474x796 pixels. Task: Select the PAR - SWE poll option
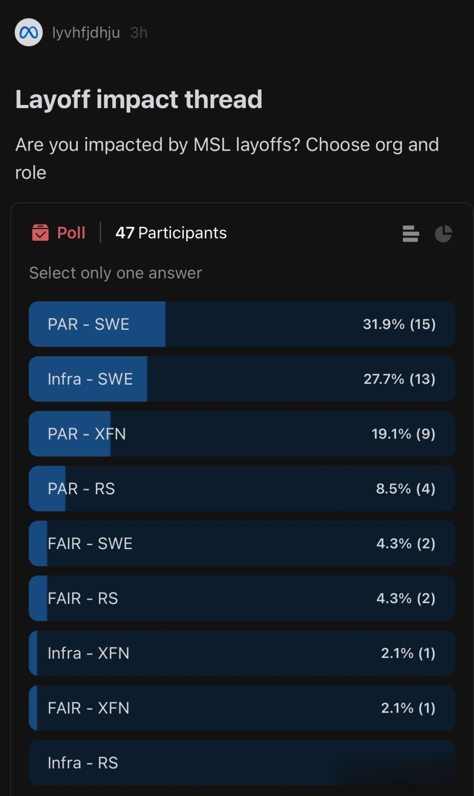click(x=241, y=324)
